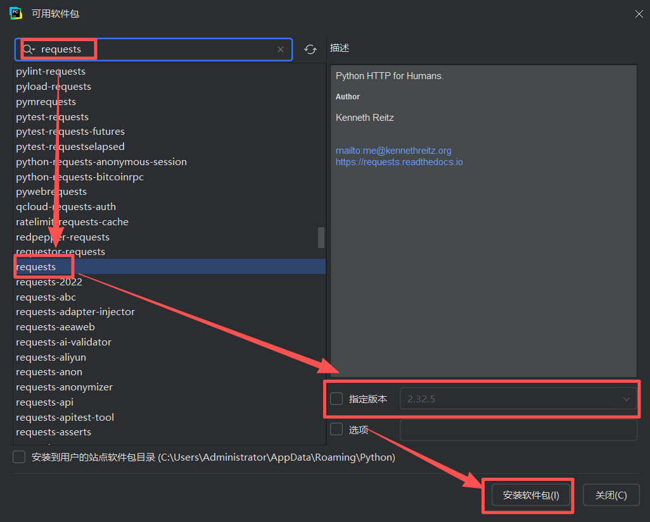Click the package list scrollbar thumb
650x522 pixels.
point(321,237)
